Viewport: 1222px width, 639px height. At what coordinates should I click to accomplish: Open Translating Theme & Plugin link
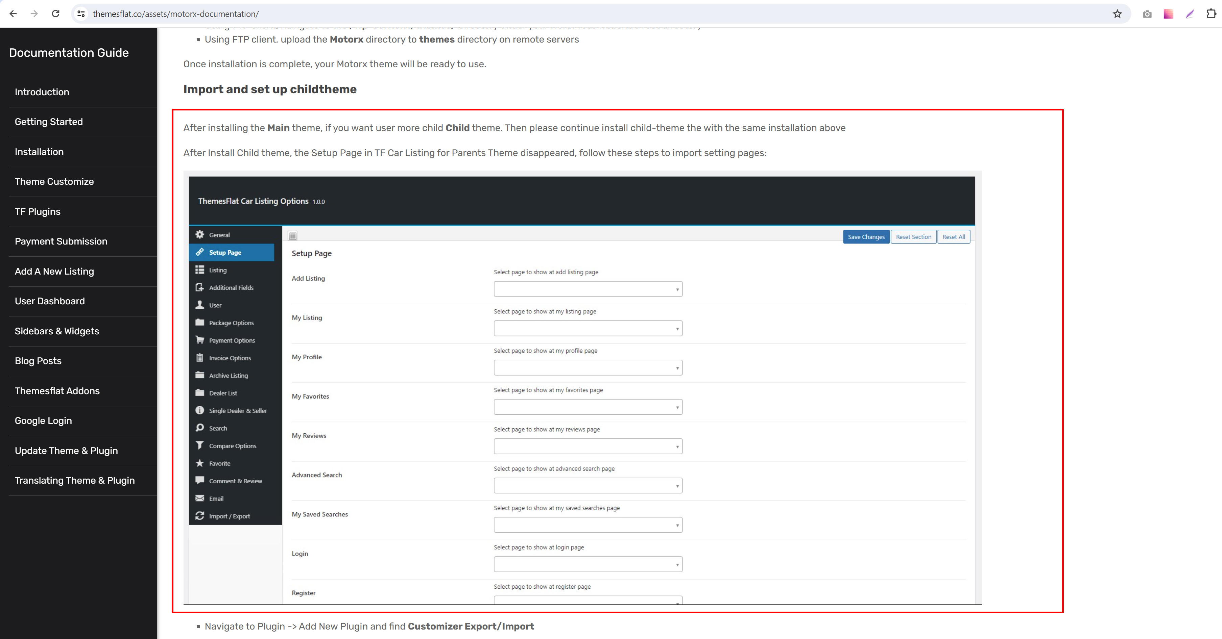point(74,480)
